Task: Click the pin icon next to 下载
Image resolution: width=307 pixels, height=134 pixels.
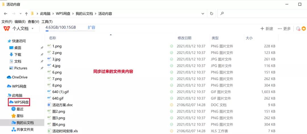Action: (42, 55)
